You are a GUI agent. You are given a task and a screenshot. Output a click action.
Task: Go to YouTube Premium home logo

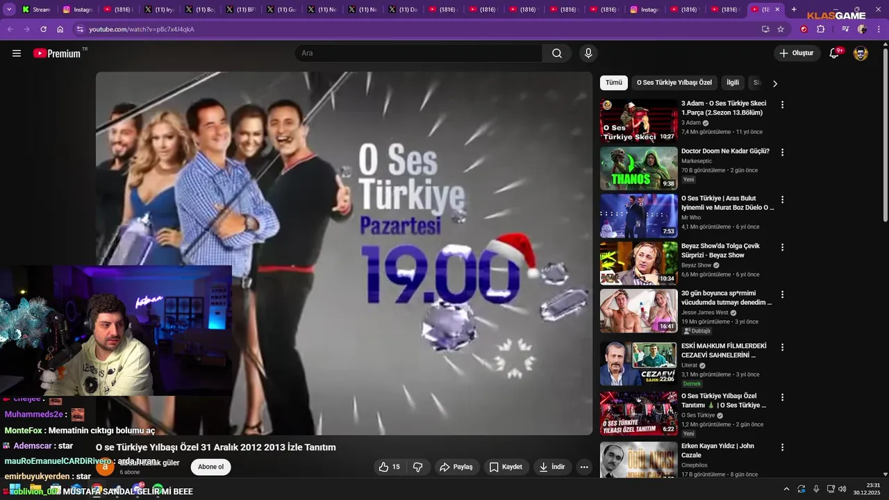[57, 53]
